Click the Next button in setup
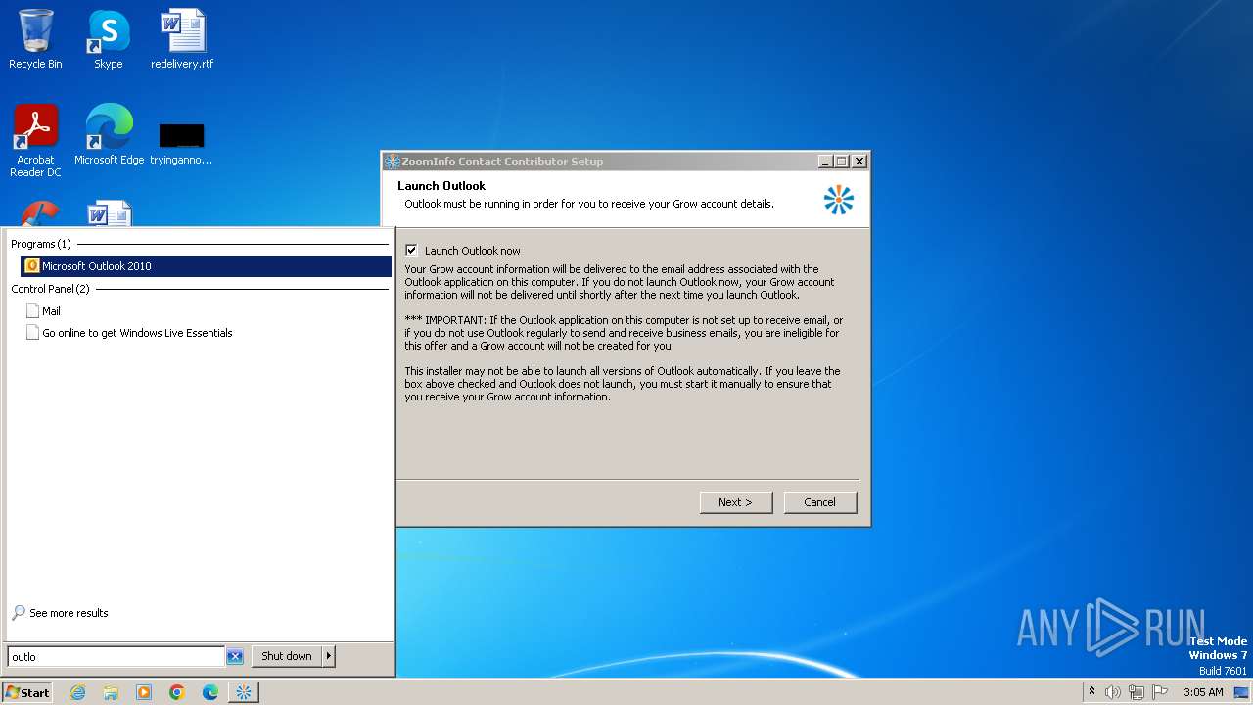The image size is (1253, 705). pyautogui.click(x=736, y=502)
